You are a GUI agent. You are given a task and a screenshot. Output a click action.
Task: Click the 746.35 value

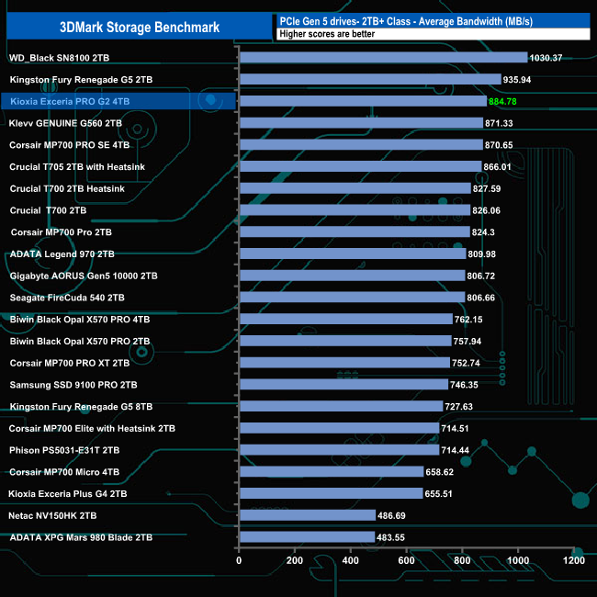464,385
